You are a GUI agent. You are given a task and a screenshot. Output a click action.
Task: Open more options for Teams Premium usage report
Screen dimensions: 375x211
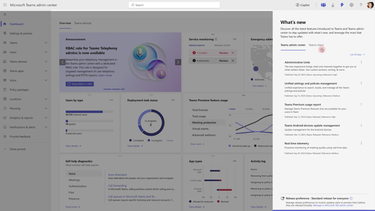[x=361, y=104]
